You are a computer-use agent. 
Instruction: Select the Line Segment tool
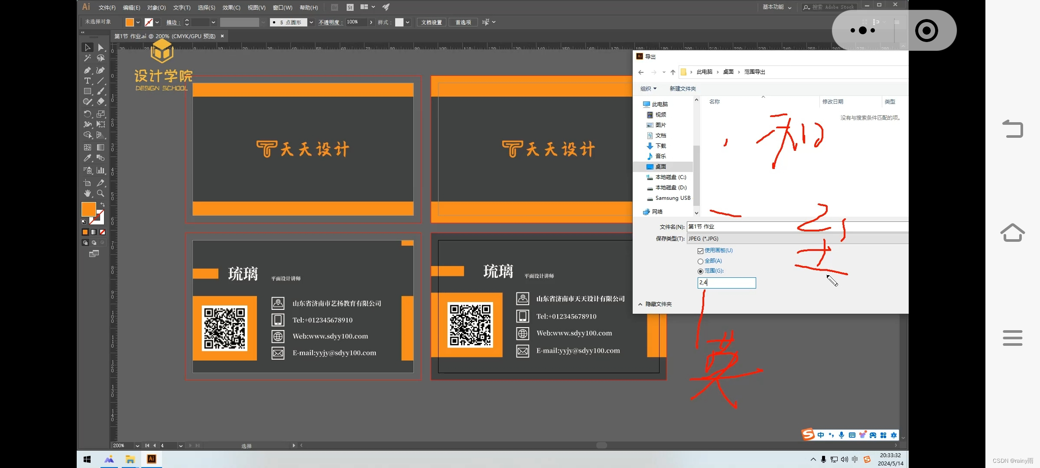pos(101,81)
